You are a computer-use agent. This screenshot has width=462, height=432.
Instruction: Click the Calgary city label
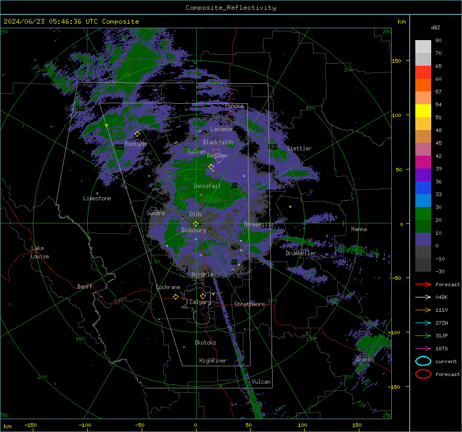point(200,302)
